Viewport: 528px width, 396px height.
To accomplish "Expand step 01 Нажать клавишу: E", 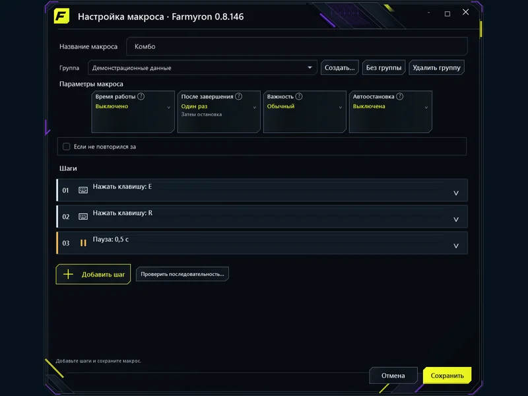I will click(x=456, y=193).
